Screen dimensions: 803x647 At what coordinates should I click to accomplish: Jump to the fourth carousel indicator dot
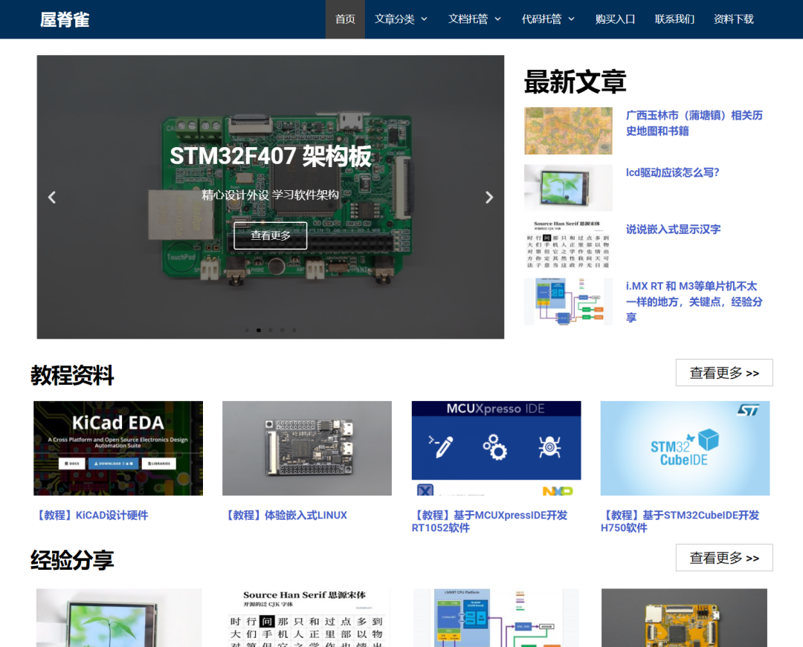[x=283, y=331]
